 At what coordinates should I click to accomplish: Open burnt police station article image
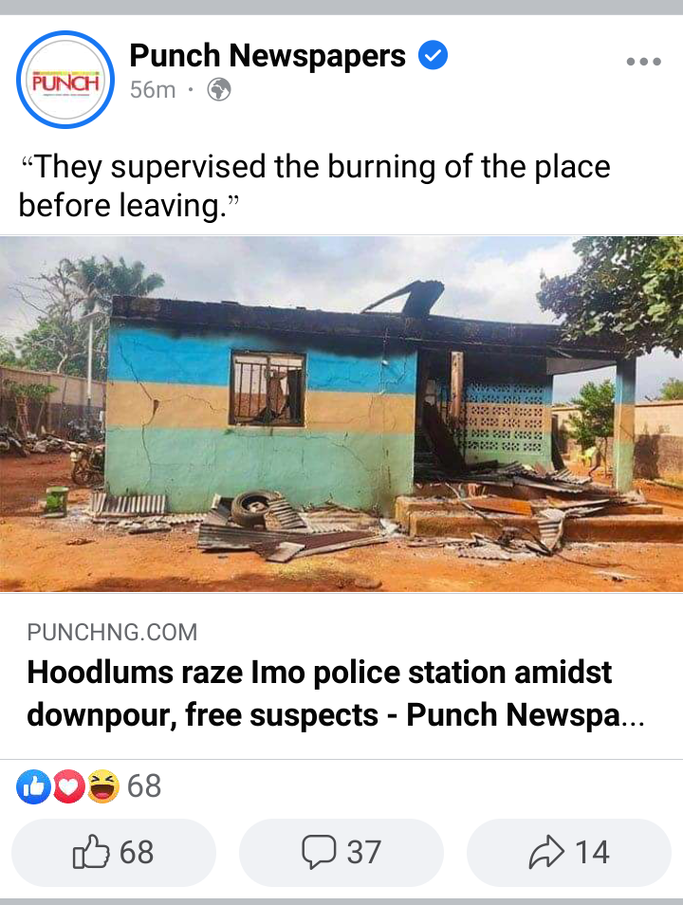(341, 414)
